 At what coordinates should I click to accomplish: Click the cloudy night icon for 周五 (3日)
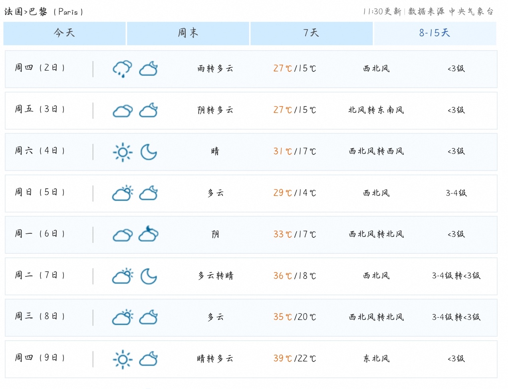[x=149, y=111]
